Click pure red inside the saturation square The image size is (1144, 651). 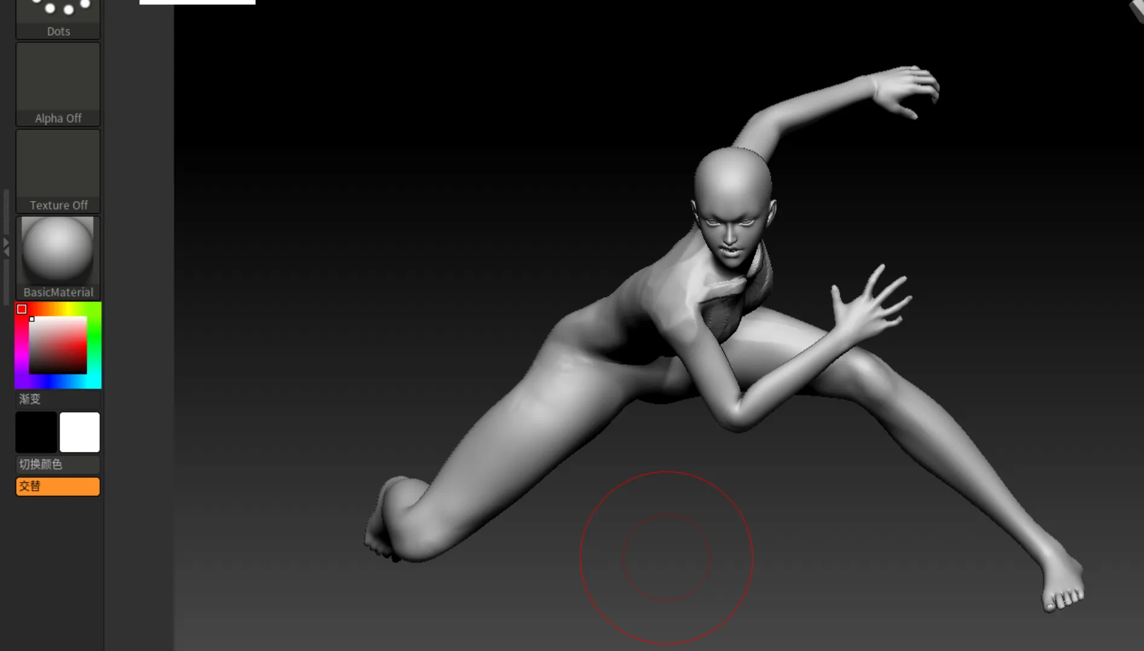[x=85, y=321]
